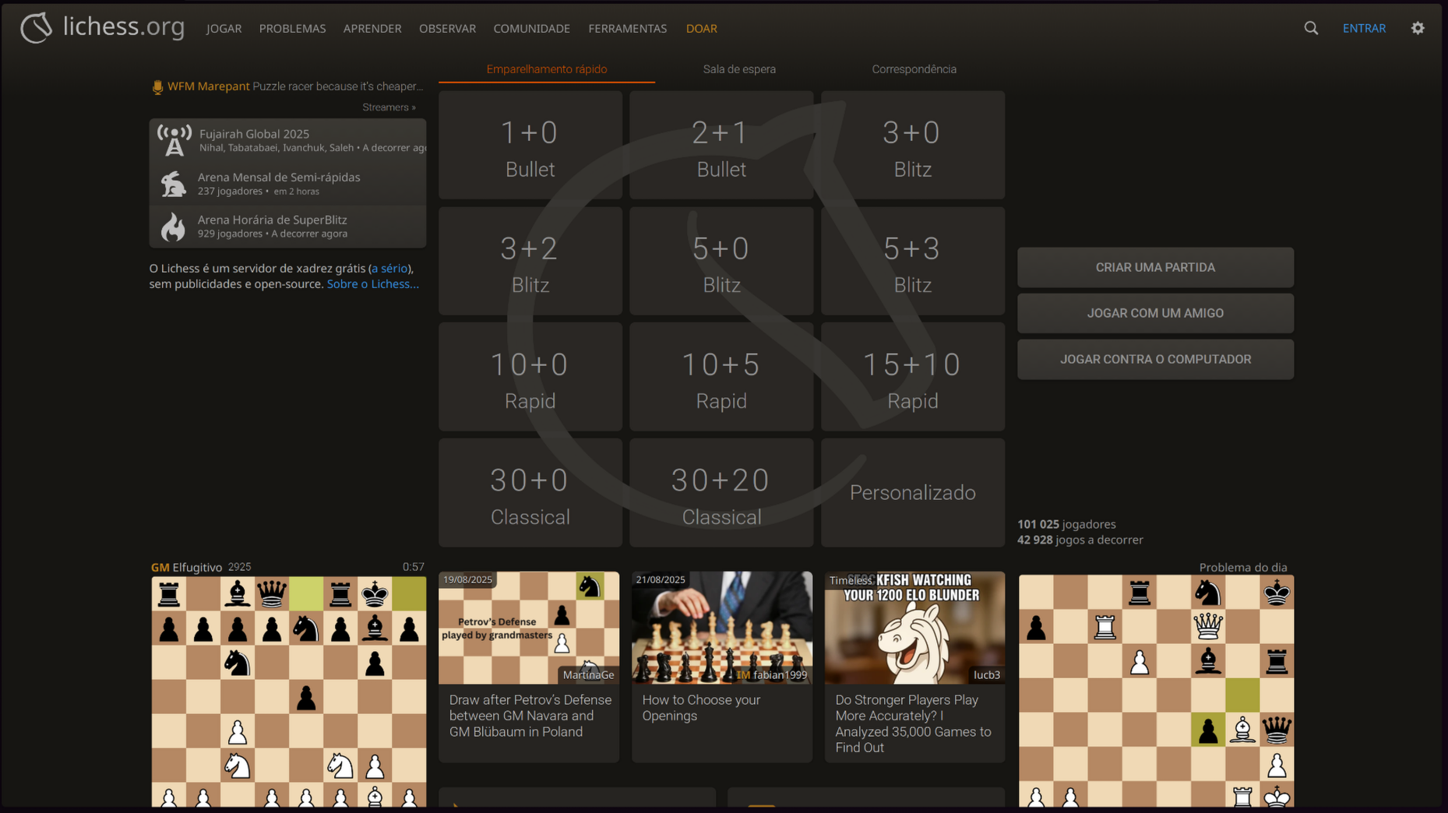Switch to the Correspondência tab

click(914, 69)
